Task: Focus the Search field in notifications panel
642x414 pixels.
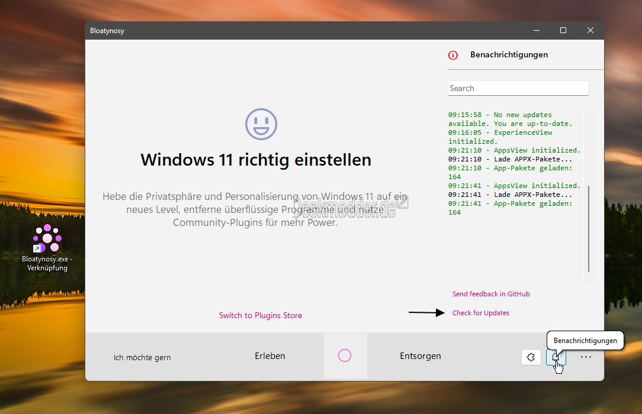Action: point(518,88)
